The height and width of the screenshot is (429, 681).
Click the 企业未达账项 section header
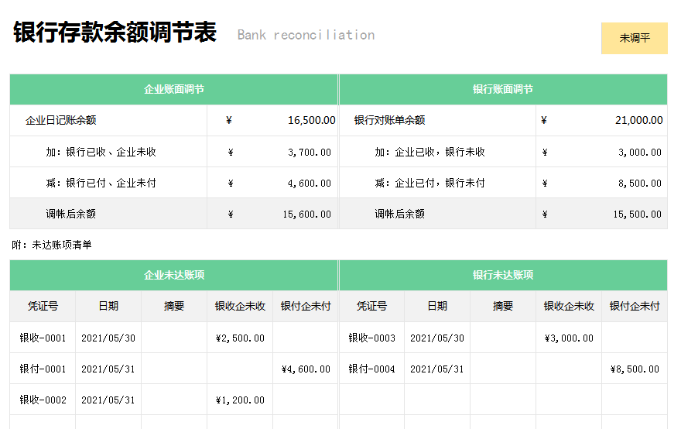pos(174,275)
